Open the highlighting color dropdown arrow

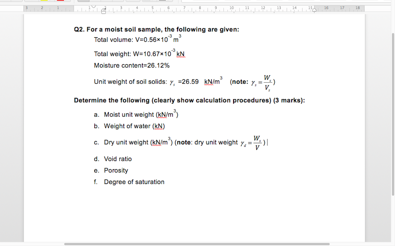coord(50,1)
